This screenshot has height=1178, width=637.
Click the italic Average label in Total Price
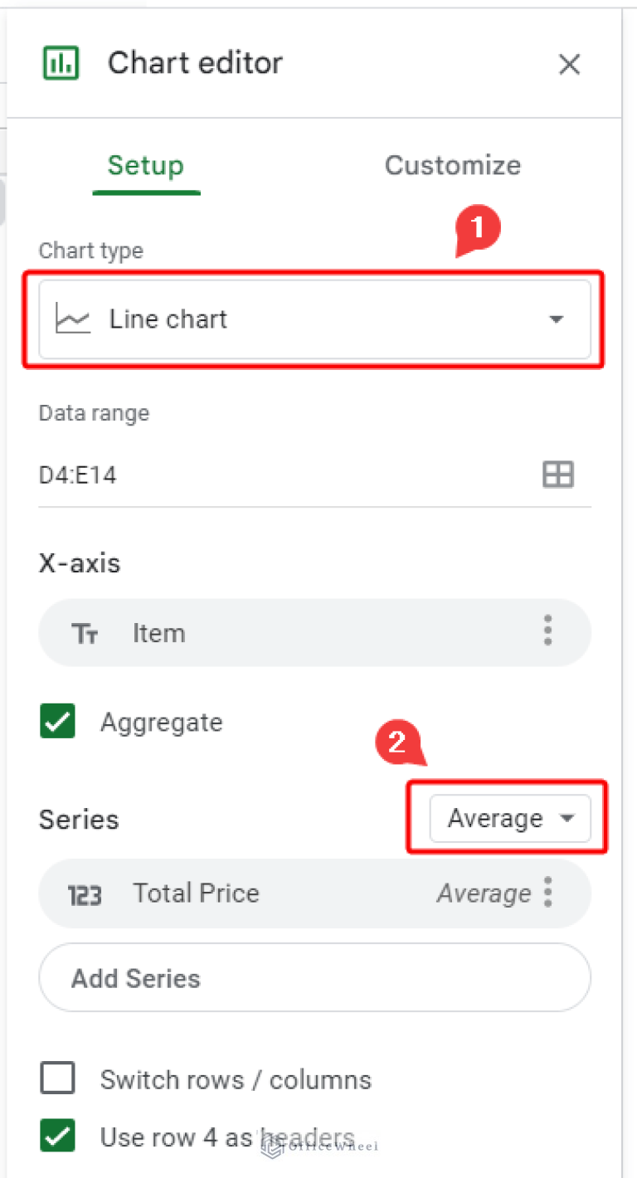click(x=484, y=893)
